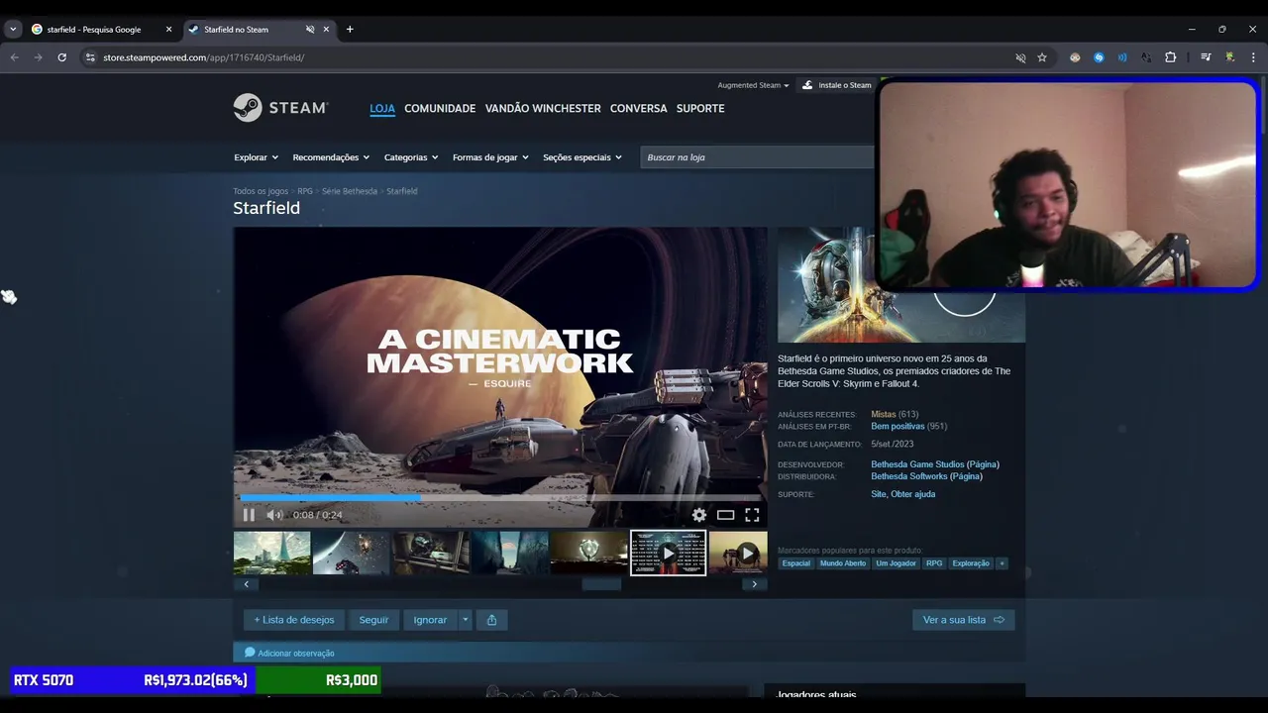Expand more tags plus button
Screen dimensions: 1268x713
click(x=1002, y=563)
